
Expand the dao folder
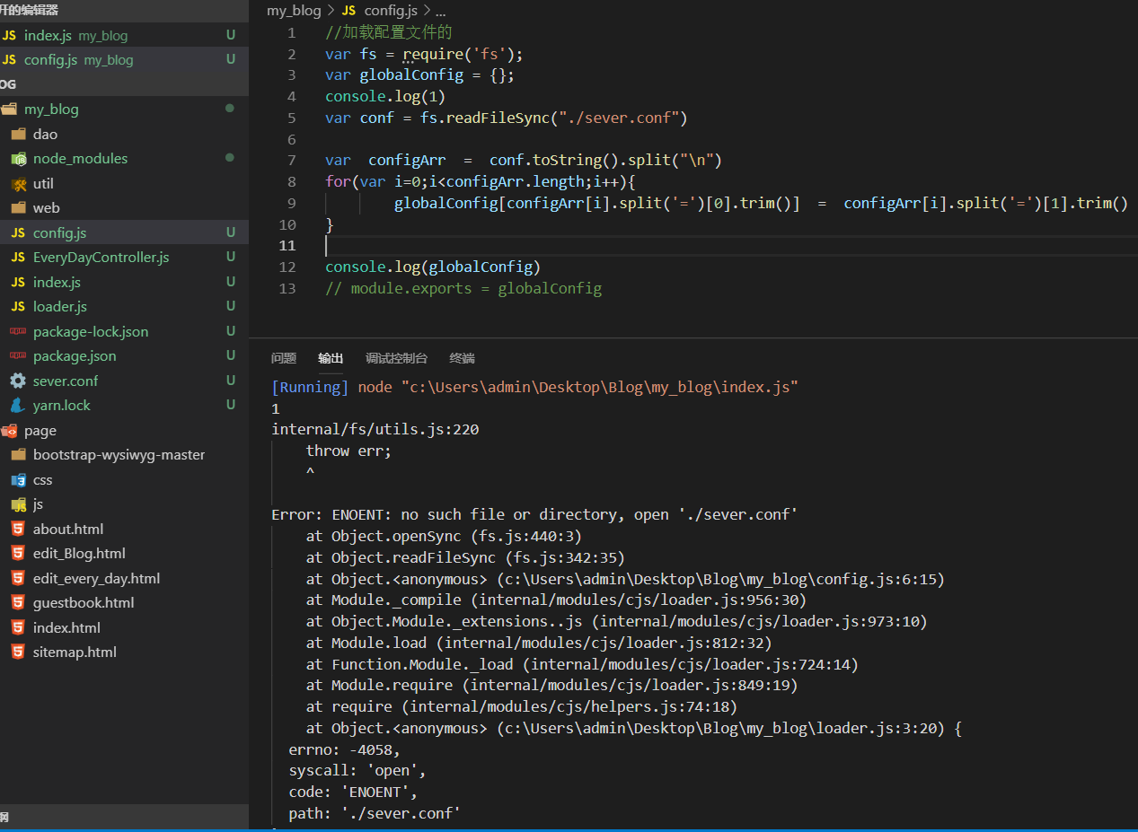click(x=45, y=134)
